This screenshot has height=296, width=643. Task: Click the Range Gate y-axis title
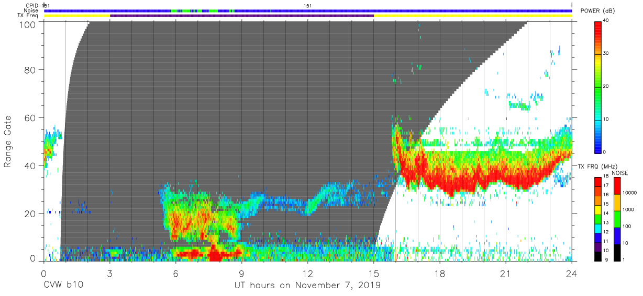pos(8,142)
